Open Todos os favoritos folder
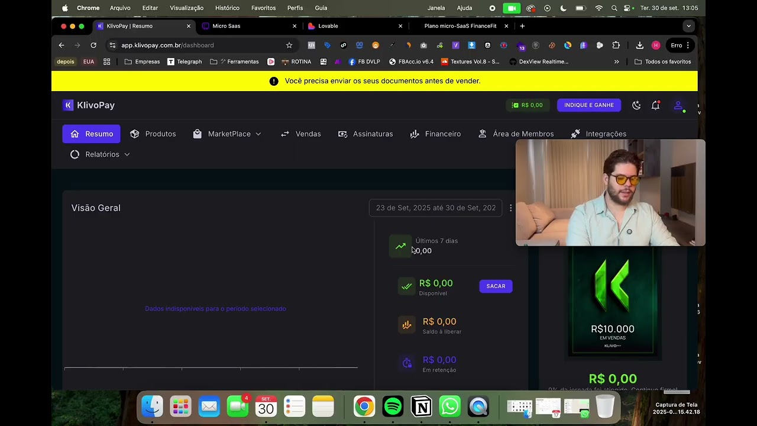 pos(662,62)
